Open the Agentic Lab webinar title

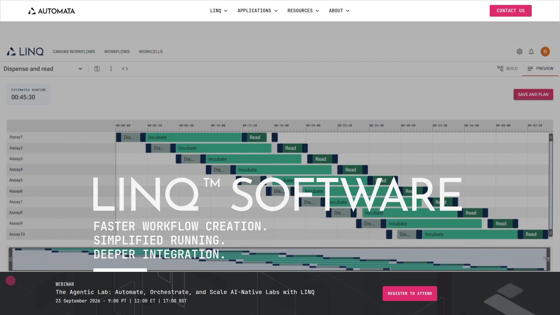(x=185, y=292)
